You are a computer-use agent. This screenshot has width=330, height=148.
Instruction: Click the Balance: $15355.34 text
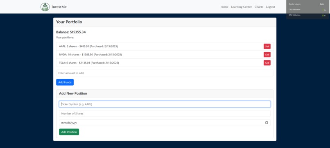tap(71, 32)
